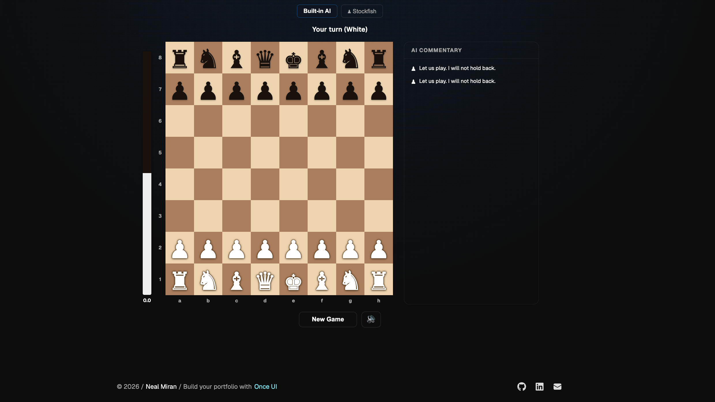Start a New Game
The height and width of the screenshot is (402, 715).
click(x=328, y=319)
